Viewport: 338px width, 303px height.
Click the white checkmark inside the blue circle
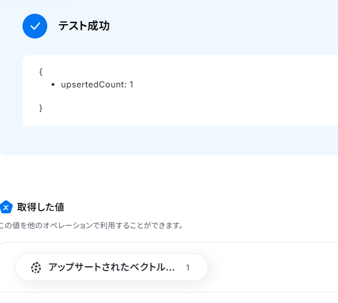[x=35, y=26]
